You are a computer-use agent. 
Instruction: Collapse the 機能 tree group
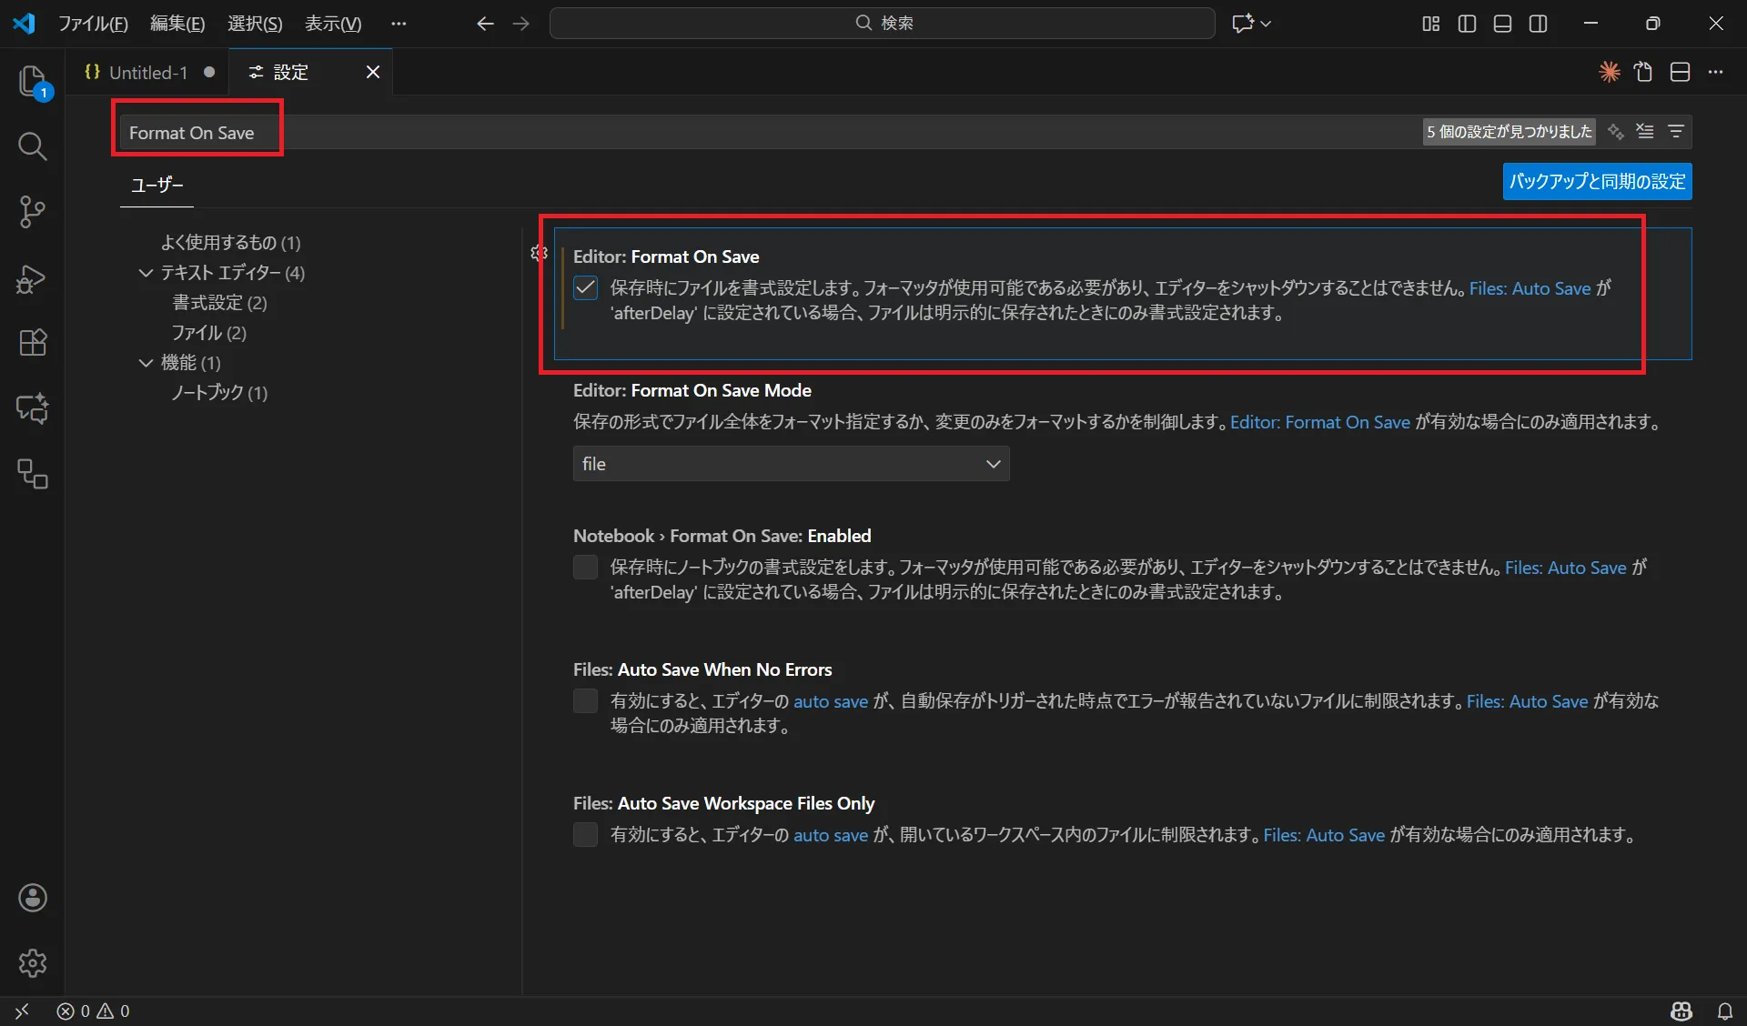(x=146, y=363)
